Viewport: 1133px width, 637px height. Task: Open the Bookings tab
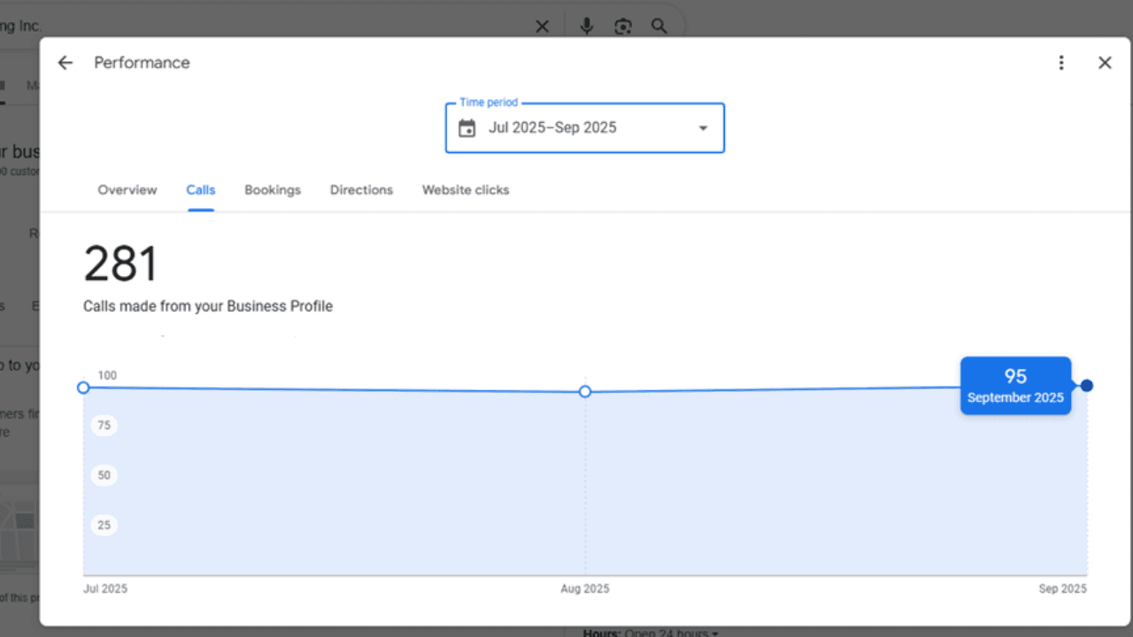(x=272, y=189)
